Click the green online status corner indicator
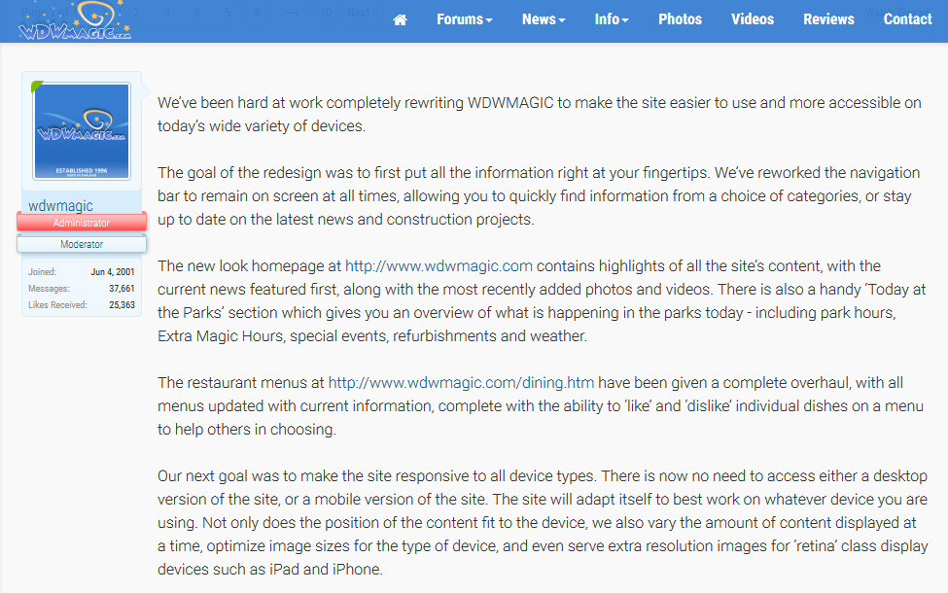948x593 pixels. point(37,87)
